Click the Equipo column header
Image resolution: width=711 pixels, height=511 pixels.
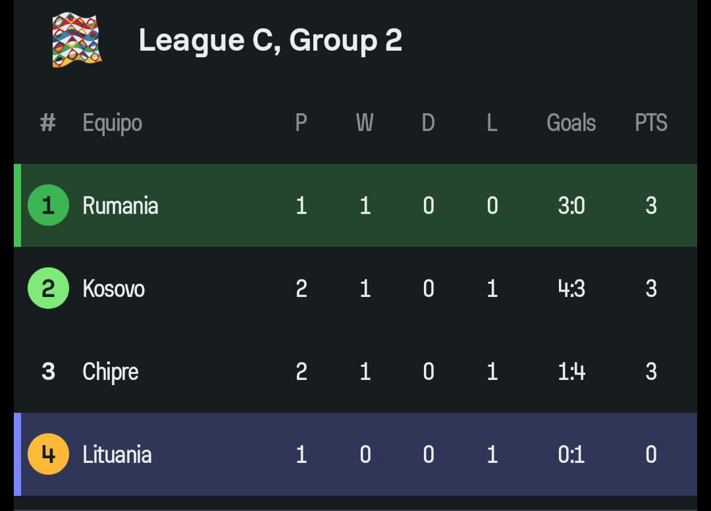pos(112,122)
